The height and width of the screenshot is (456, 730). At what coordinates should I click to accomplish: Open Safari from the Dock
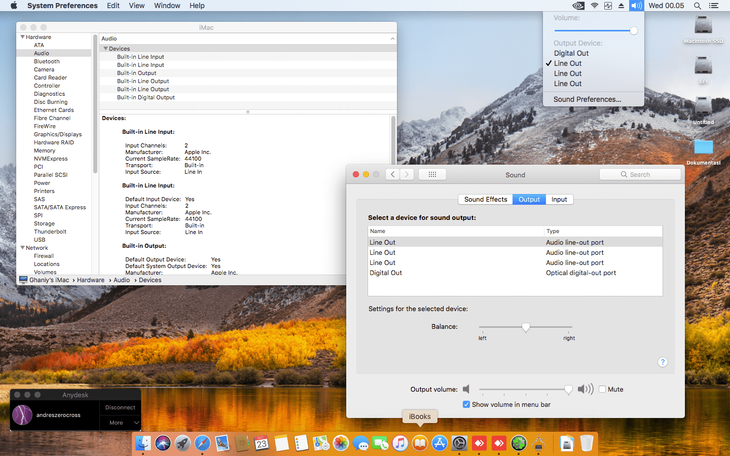[202, 443]
